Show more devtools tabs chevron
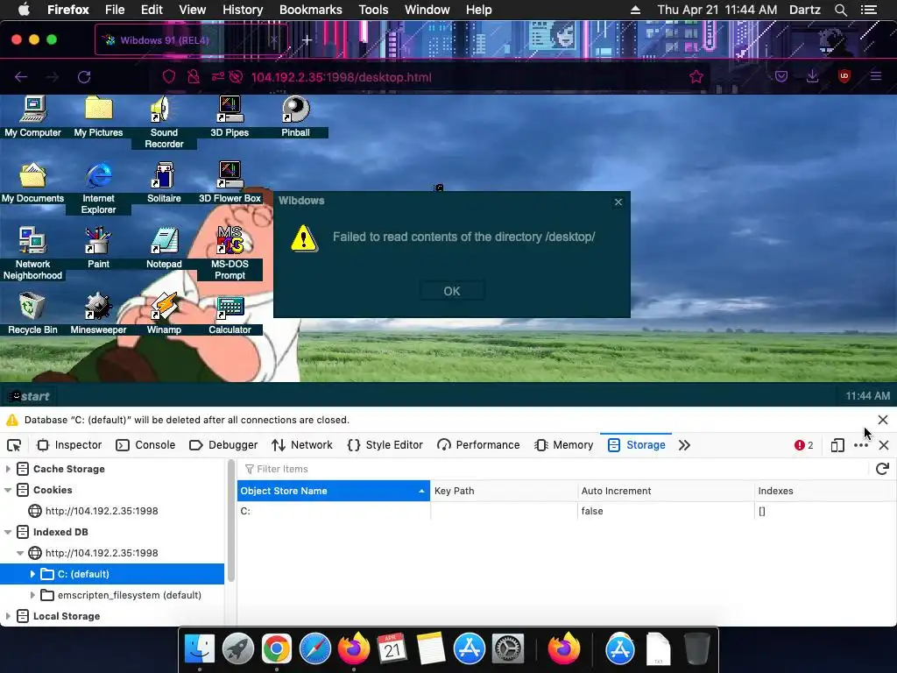 [684, 445]
